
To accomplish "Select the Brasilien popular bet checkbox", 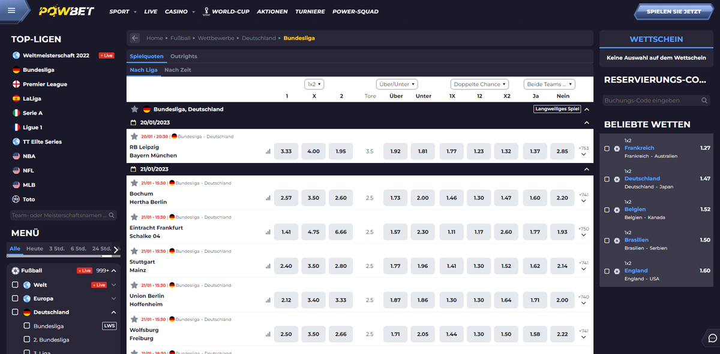I will (x=607, y=240).
